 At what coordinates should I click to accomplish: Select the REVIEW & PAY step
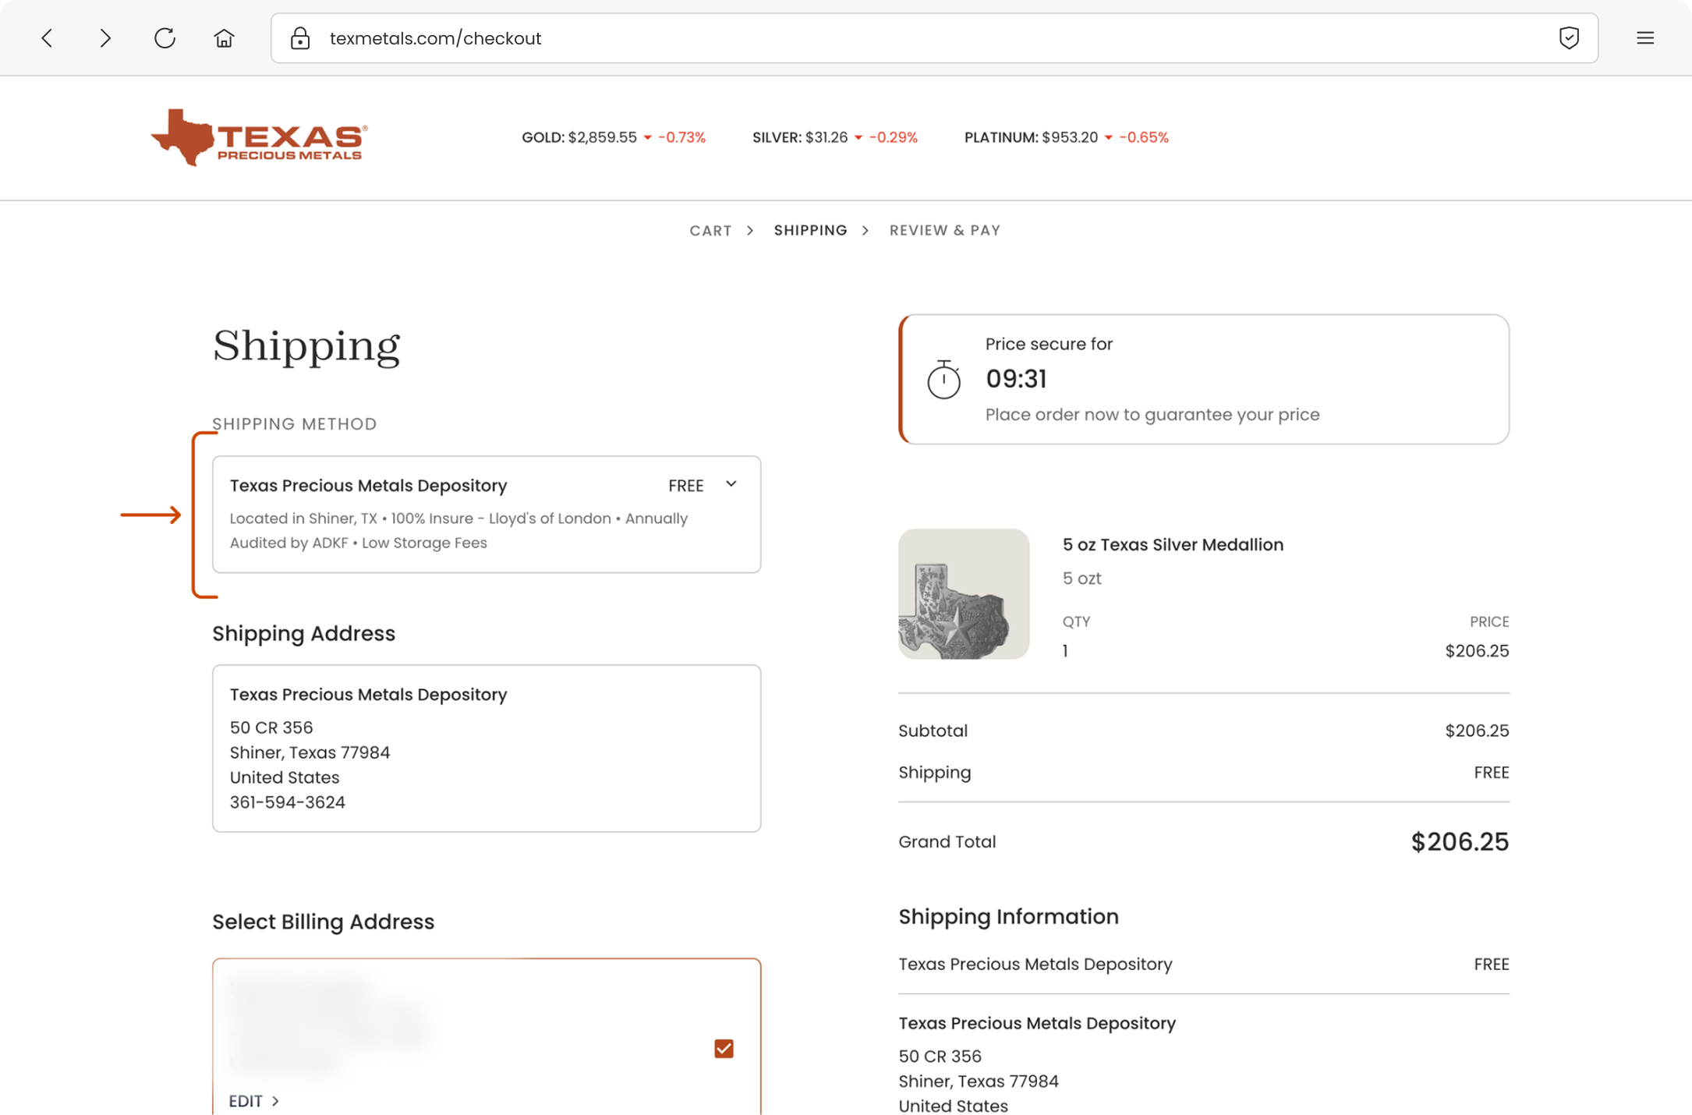coord(945,231)
